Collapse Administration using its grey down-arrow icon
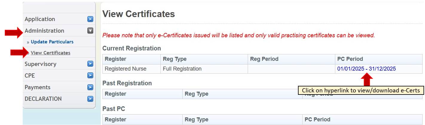Screen dimensions: 425x125 click(90, 31)
